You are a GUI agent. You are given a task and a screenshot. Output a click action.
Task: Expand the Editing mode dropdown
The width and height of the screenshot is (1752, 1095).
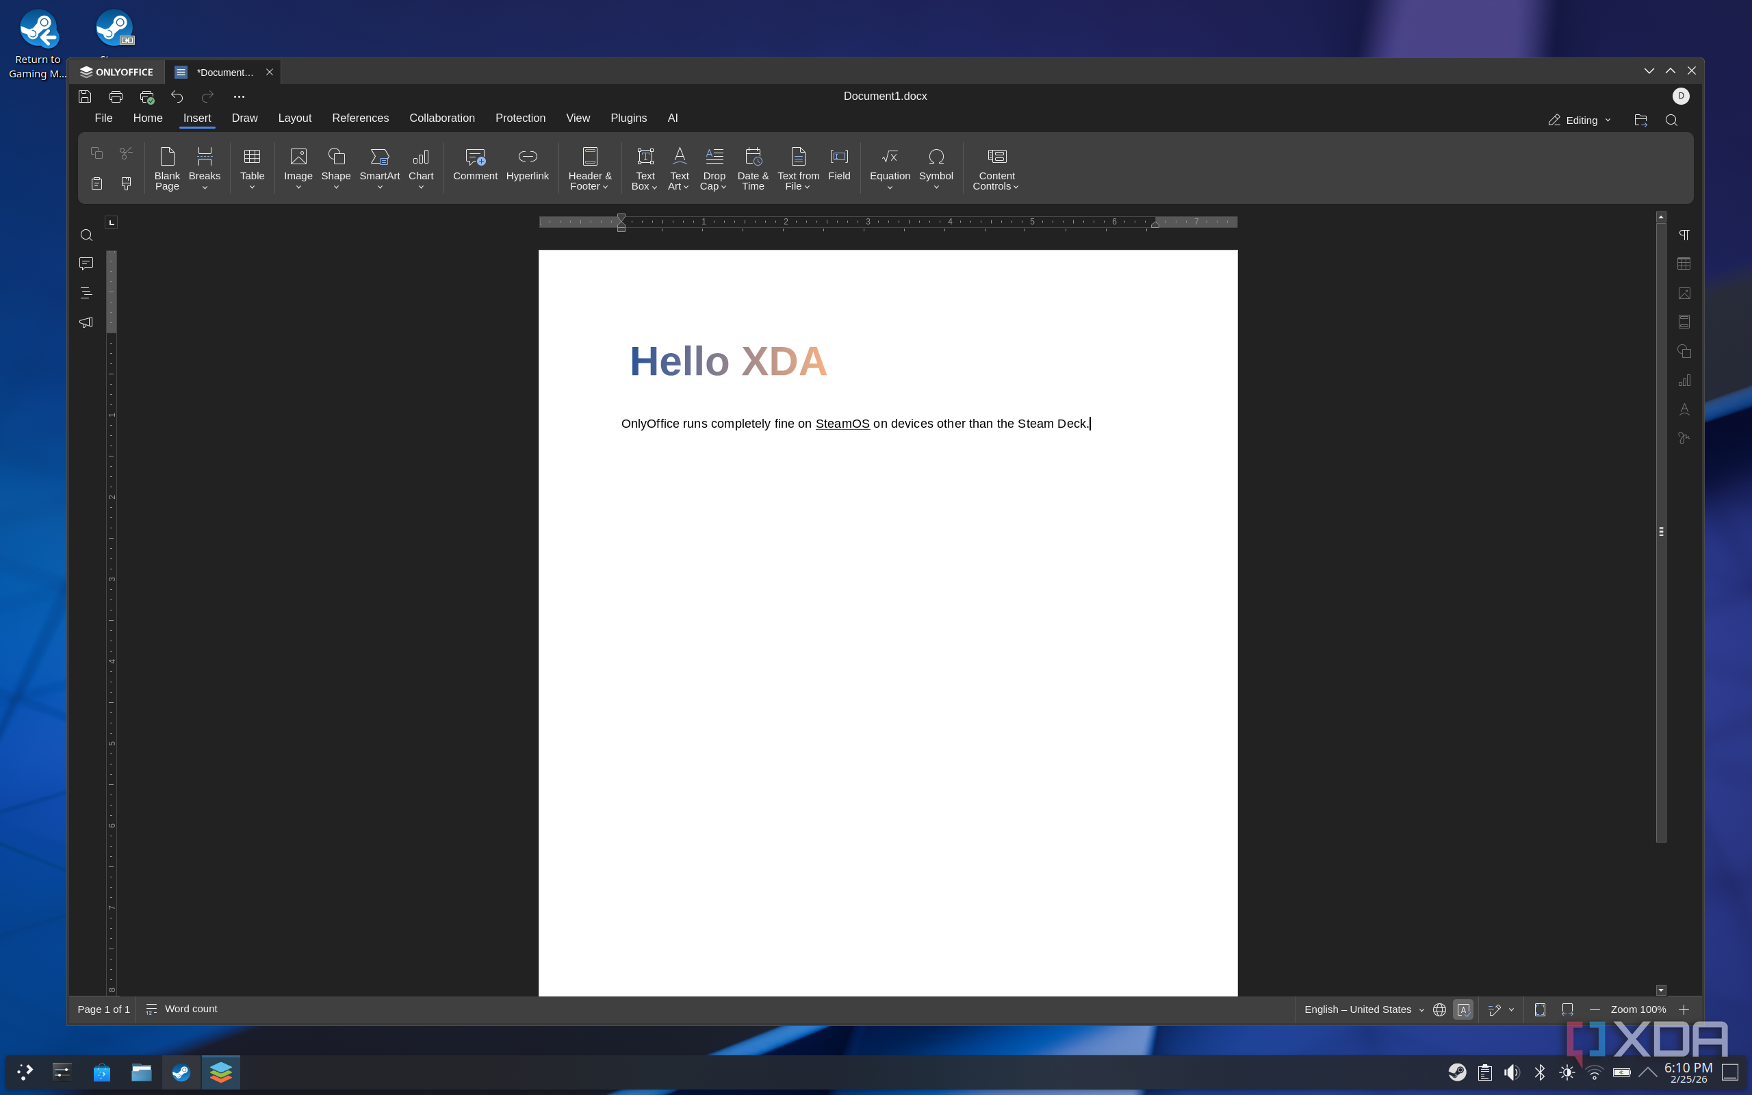pyautogui.click(x=1580, y=120)
